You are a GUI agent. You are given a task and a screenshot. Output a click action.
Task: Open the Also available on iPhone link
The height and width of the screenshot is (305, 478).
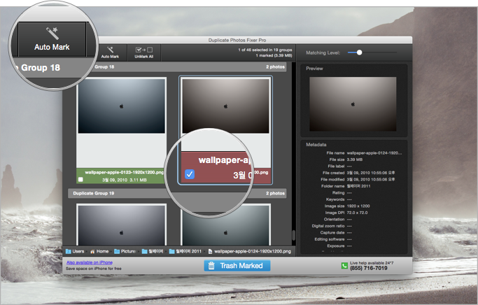pyautogui.click(x=90, y=262)
